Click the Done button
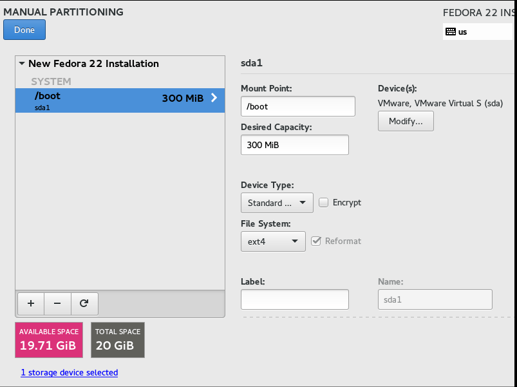This screenshot has width=517, height=387. [x=24, y=30]
